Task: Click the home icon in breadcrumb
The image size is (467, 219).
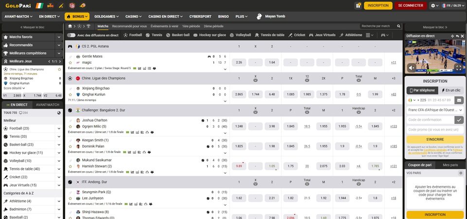Action: point(70,26)
